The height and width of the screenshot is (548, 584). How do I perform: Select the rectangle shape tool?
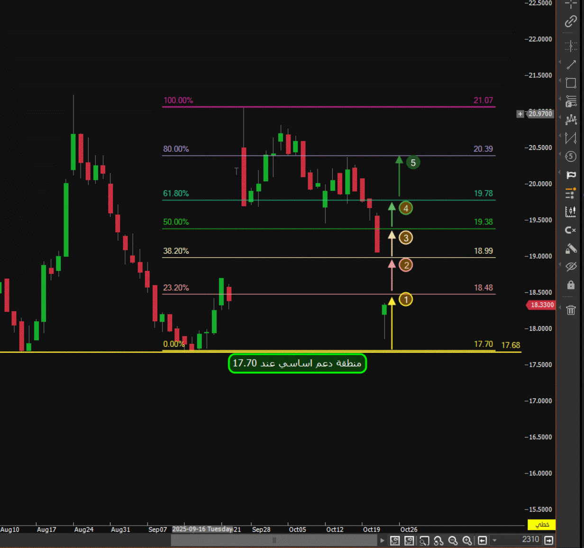(571, 83)
